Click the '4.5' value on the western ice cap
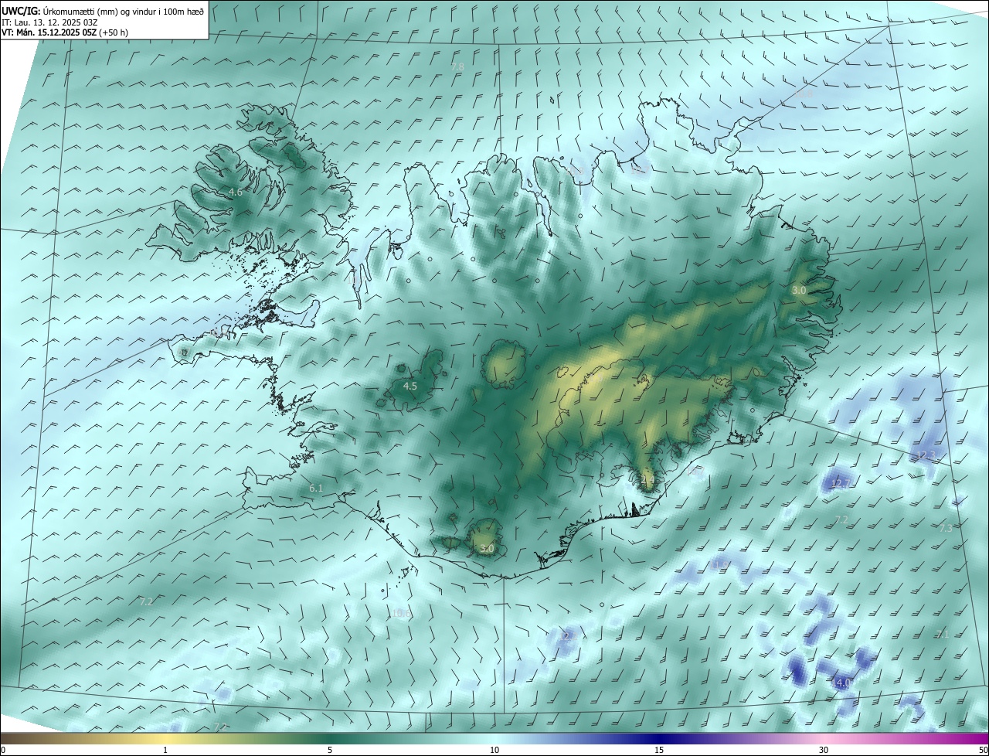989x756 pixels. pos(410,386)
